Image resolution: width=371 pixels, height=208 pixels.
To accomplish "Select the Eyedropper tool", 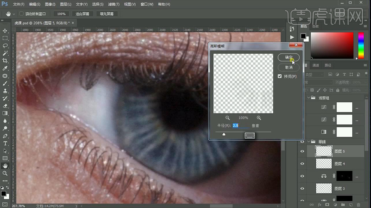I will pyautogui.click(x=5, y=68).
